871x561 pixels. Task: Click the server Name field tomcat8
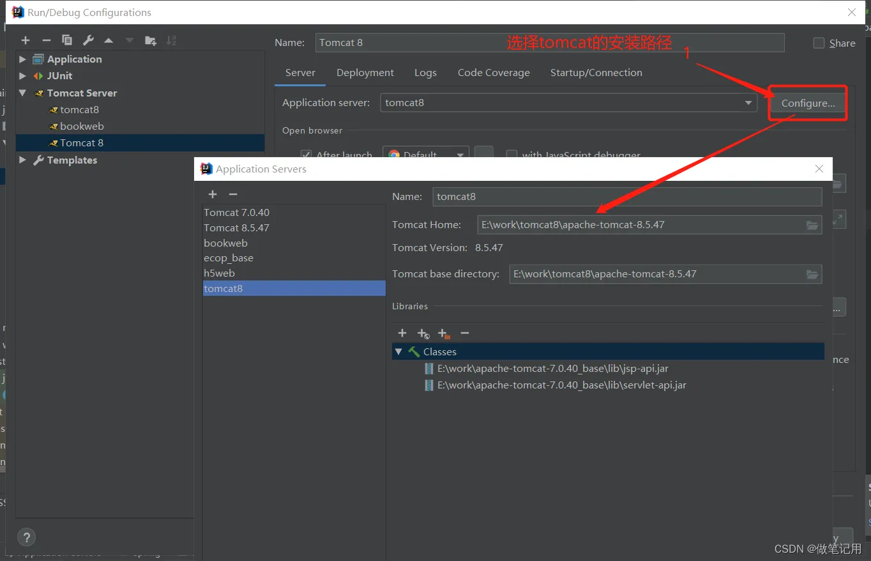[x=627, y=197]
